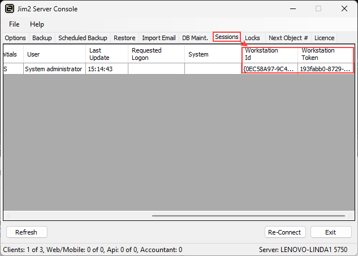Click the Workstation Token column header
Image resolution: width=358 pixels, height=256 pixels.
326,54
